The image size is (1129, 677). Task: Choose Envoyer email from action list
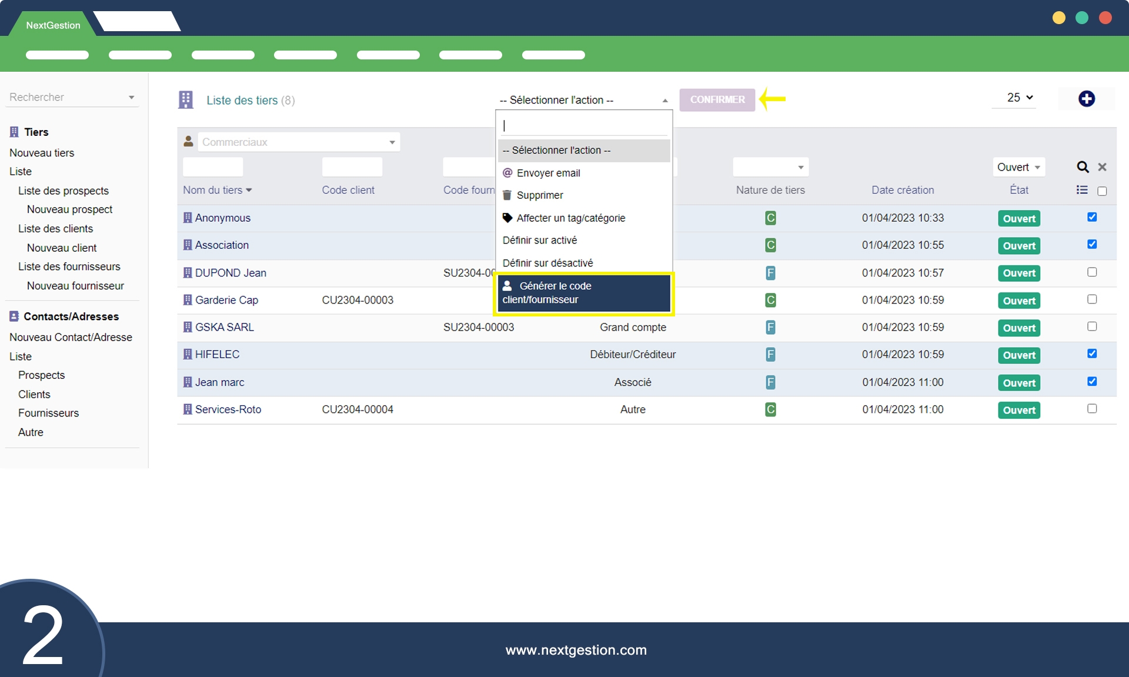(x=548, y=173)
